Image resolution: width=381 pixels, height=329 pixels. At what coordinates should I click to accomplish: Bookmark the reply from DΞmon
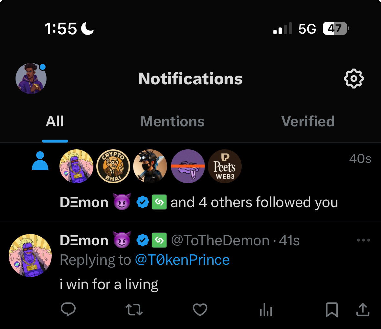332,310
